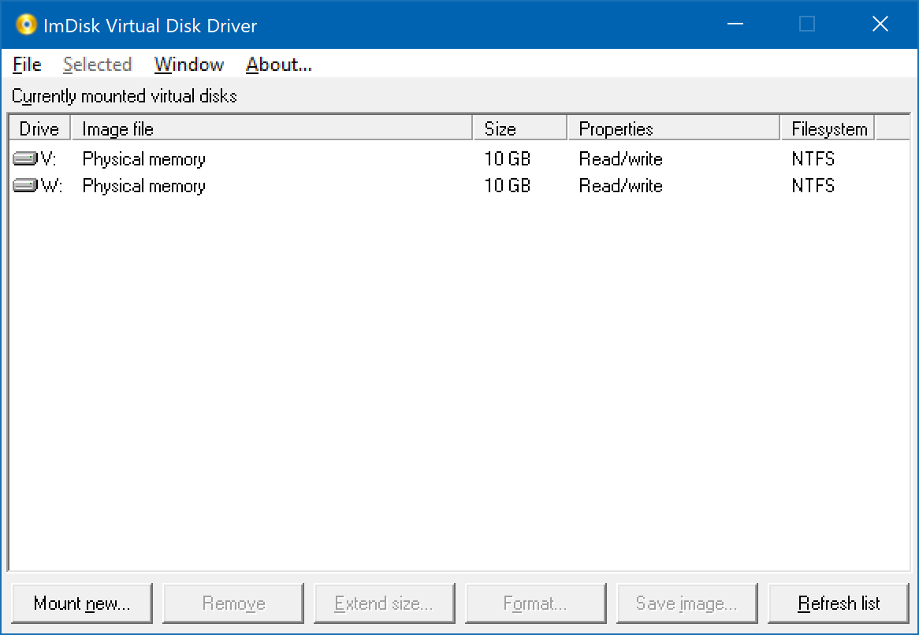Close the ImDisk Virtual Disk Driver window

point(880,24)
